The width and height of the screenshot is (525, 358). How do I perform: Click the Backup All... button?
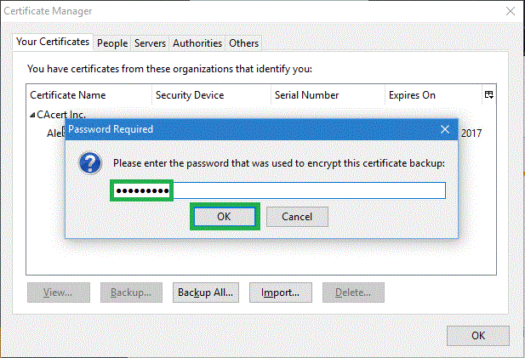(206, 293)
